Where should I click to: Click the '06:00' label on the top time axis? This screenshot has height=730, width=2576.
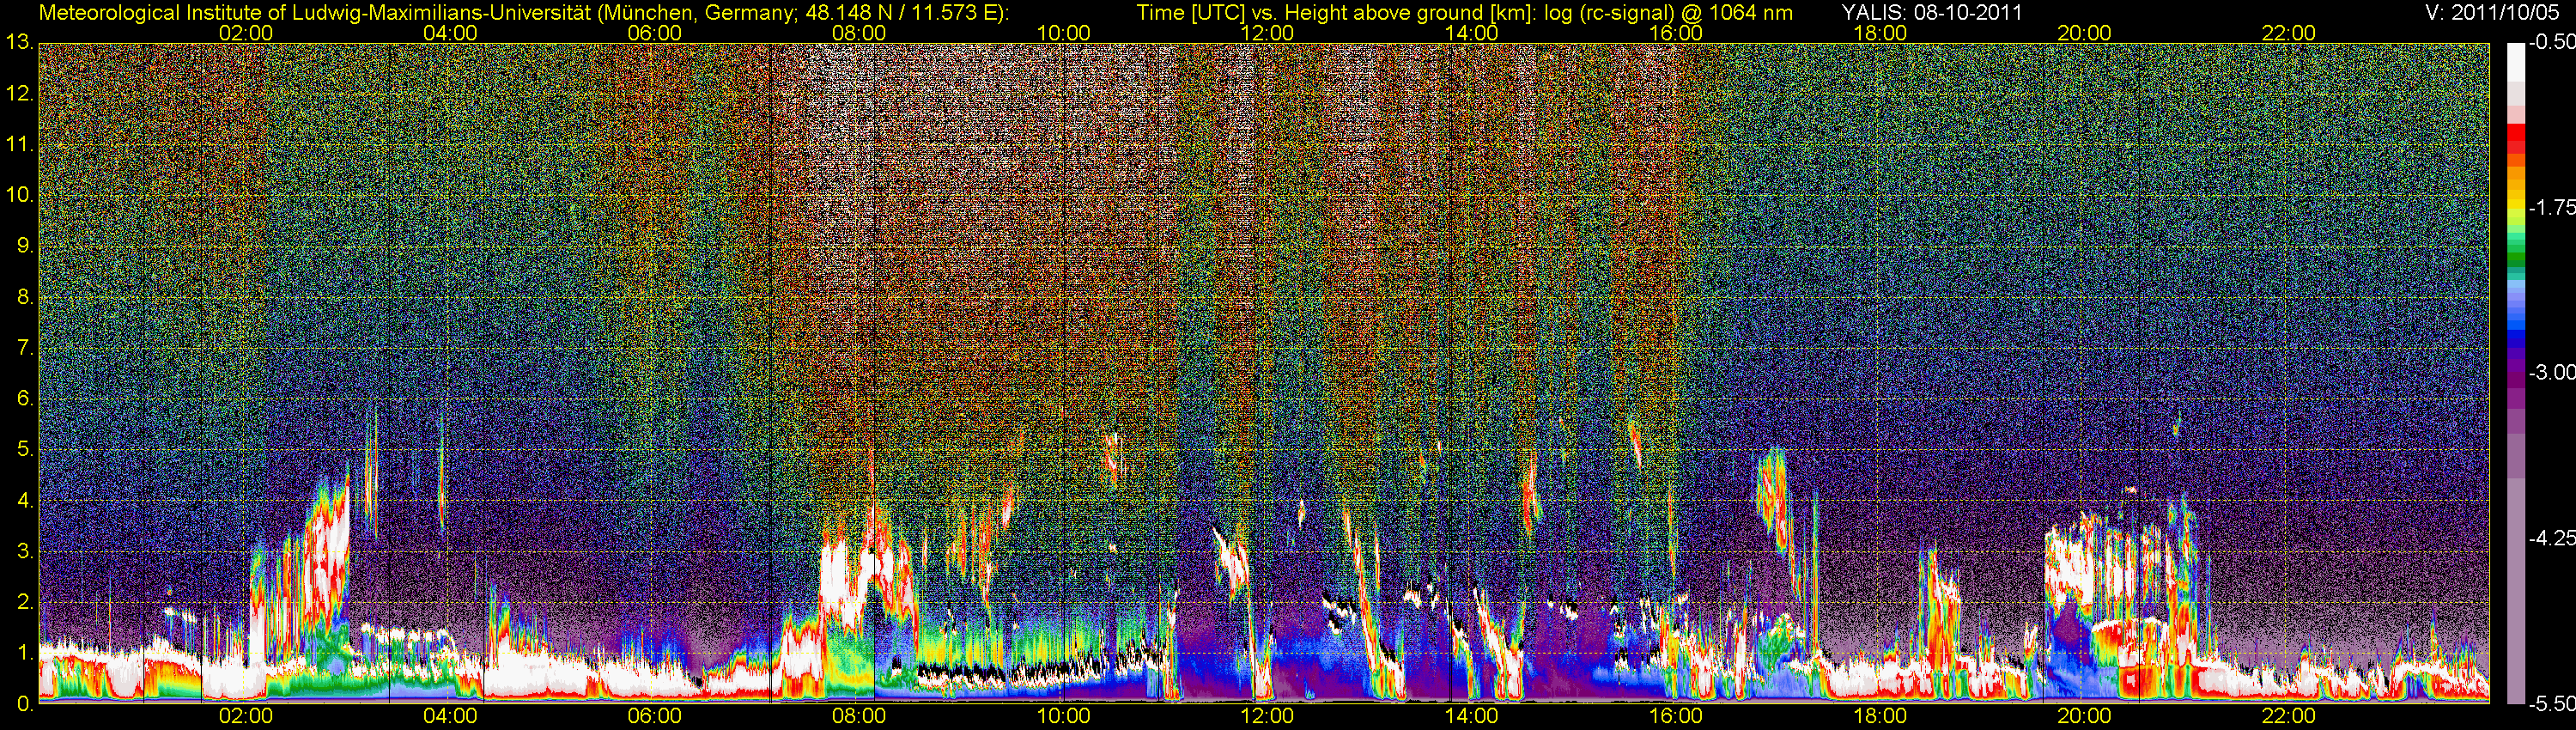point(654,33)
